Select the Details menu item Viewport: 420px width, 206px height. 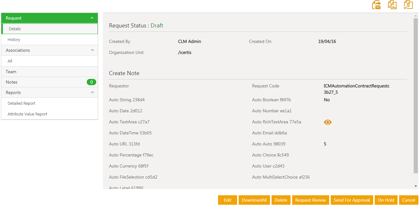tap(15, 29)
